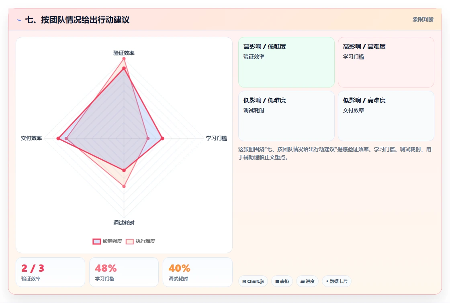
Task: Click the lightning icon beside the section title
Action: pyautogui.click(x=19, y=20)
